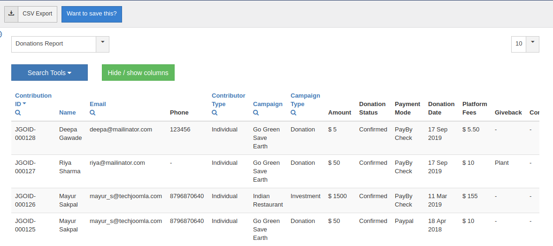Click the Hide / show columns button
The width and height of the screenshot is (553, 246).
tap(138, 73)
